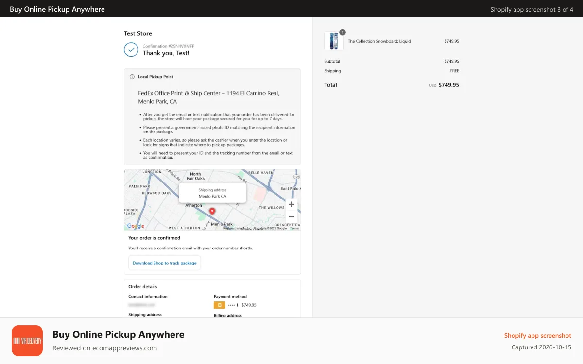Image resolution: width=583 pixels, height=364 pixels.
Task: Open the snowboard product thumbnail
Action: click(334, 41)
